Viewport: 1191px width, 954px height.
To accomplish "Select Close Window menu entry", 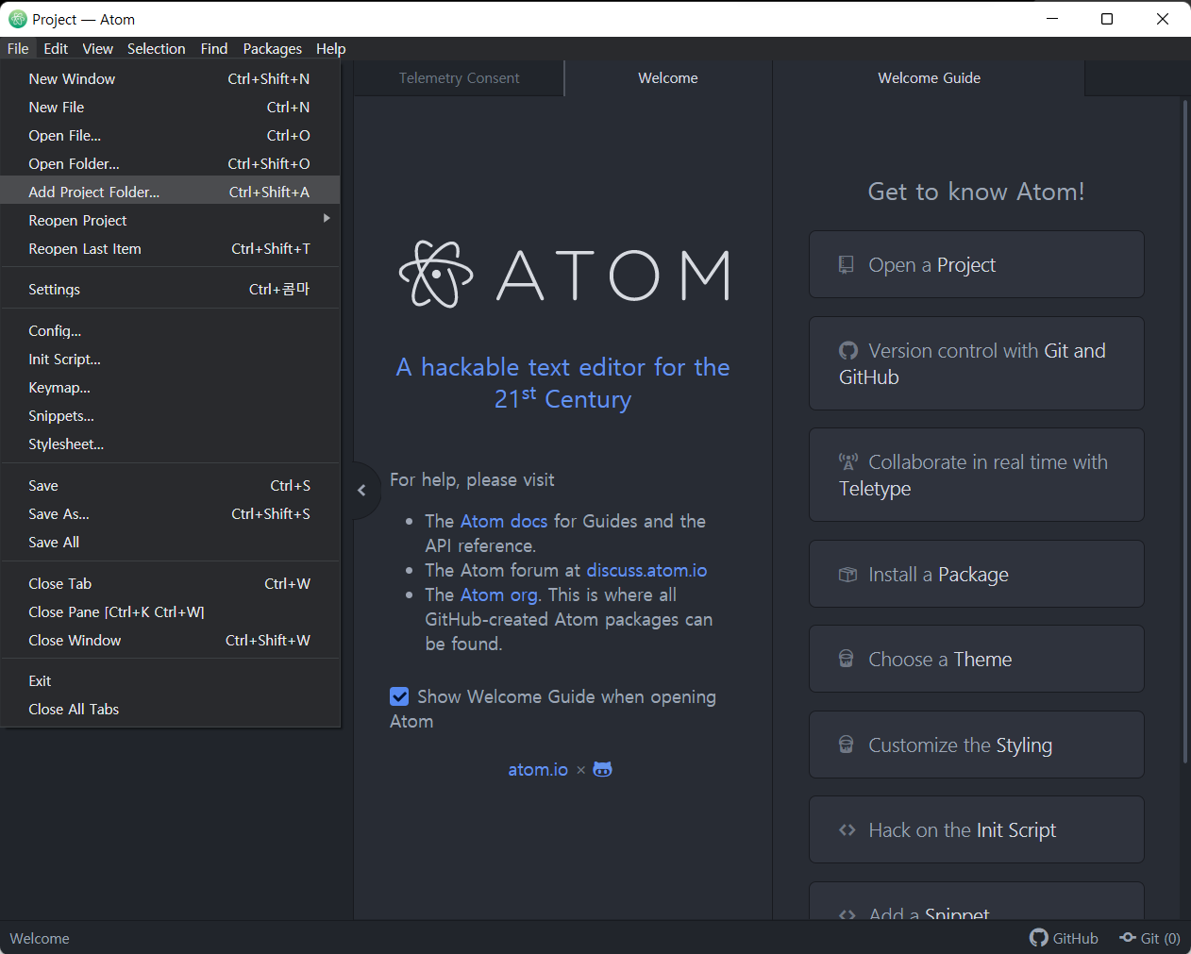I will pyautogui.click(x=170, y=641).
